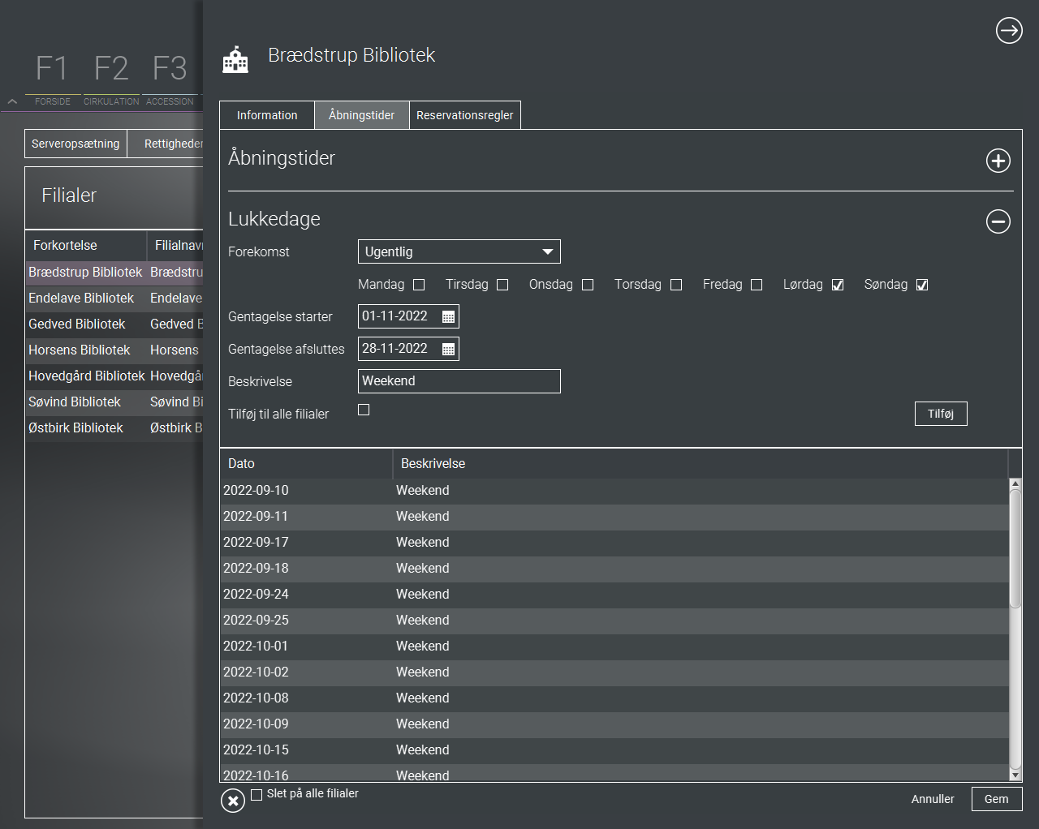The image size is (1039, 829).
Task: Check the Mandag checkbox
Action: point(419,285)
